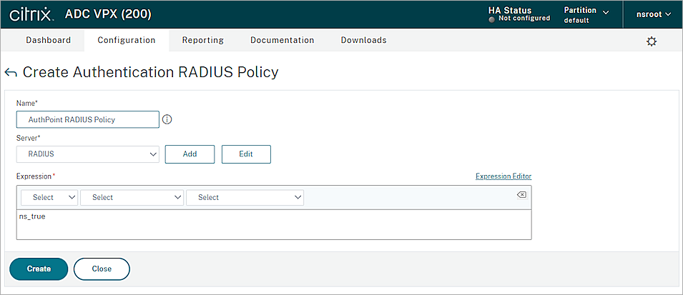Switch to the Dashboard tab
Image resolution: width=683 pixels, height=295 pixels.
click(x=49, y=40)
